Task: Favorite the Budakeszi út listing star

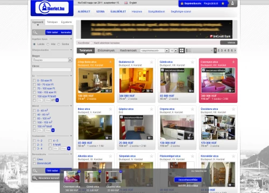Action: 152,62
